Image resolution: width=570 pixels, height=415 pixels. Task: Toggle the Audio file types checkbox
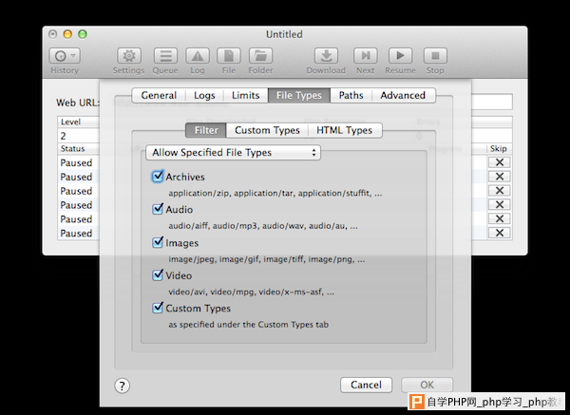[158, 209]
